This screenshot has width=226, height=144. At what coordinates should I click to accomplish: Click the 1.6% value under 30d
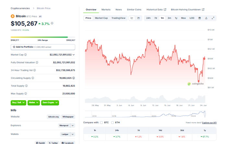[x=182, y=137]
